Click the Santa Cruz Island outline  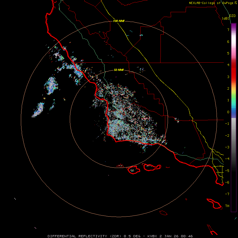(x=152, y=167)
